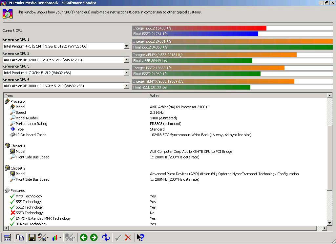Viewport: 336px width, 244px height.
Task: Open the Reference CPU 1 dropdown
Action: [x=126, y=46]
